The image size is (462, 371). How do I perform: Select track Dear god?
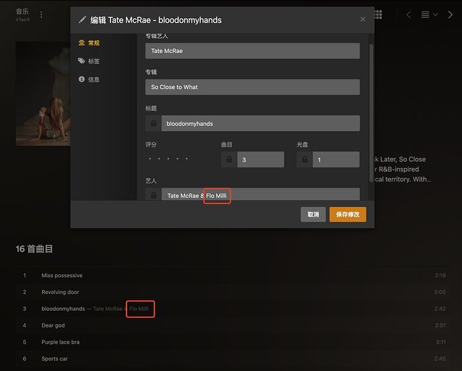coord(233,325)
